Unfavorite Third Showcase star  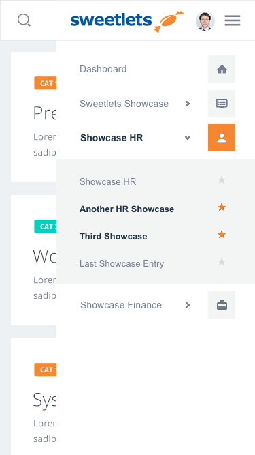pos(222,235)
